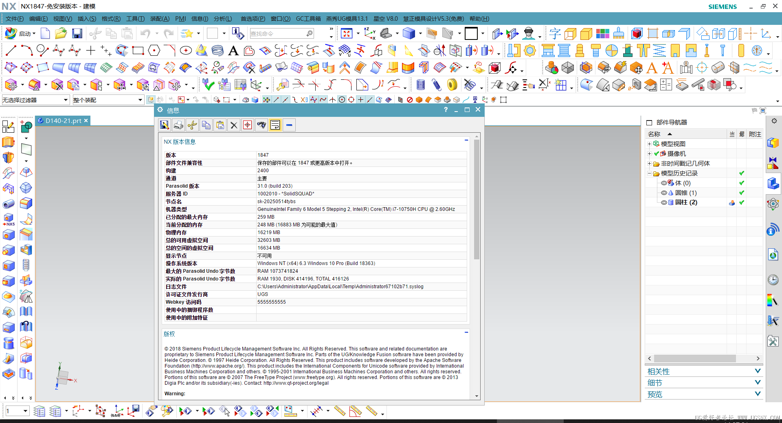Viewport: 782px width, 423px height.
Task: Toggle the checkbox beside 部件导航器 title
Action: click(x=649, y=123)
